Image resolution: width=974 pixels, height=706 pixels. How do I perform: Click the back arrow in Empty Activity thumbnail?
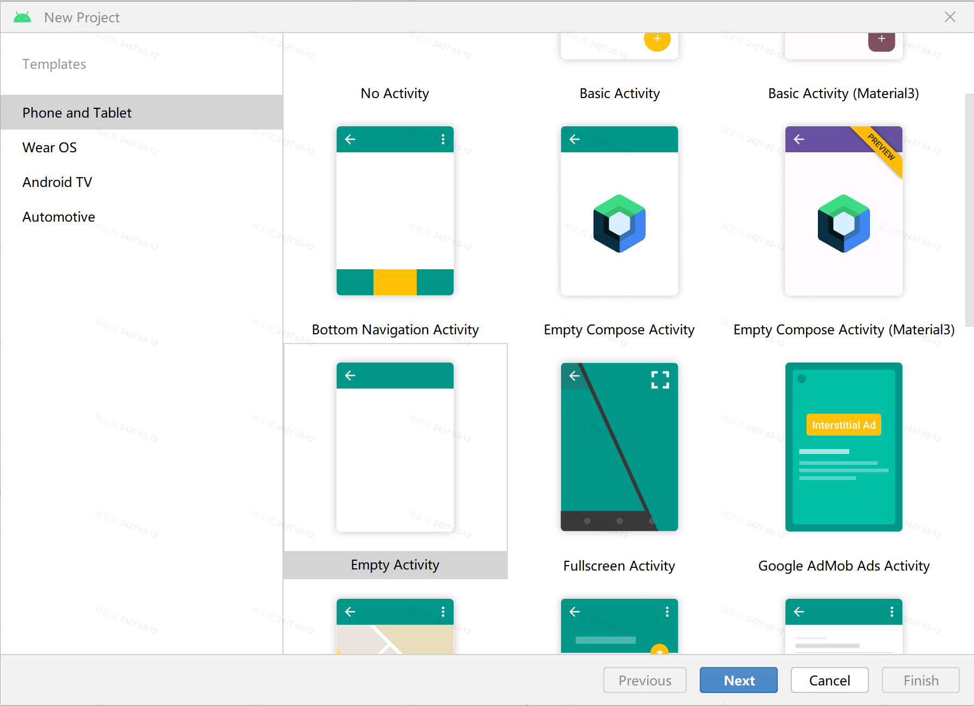(350, 375)
